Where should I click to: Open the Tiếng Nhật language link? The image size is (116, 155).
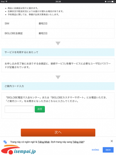point(44,142)
